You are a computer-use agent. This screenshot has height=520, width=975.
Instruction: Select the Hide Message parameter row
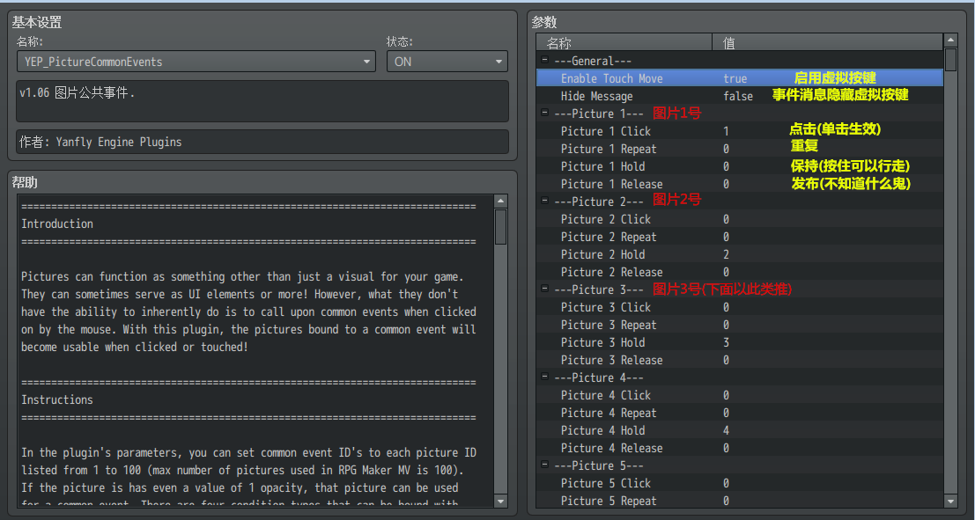click(740, 96)
